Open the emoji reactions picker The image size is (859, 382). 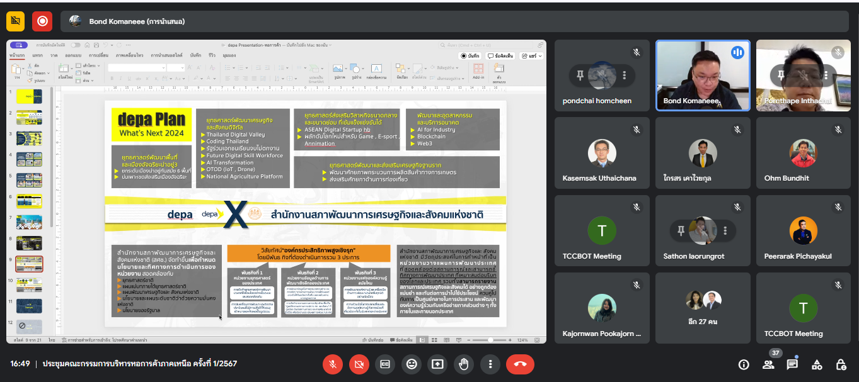[x=412, y=364]
